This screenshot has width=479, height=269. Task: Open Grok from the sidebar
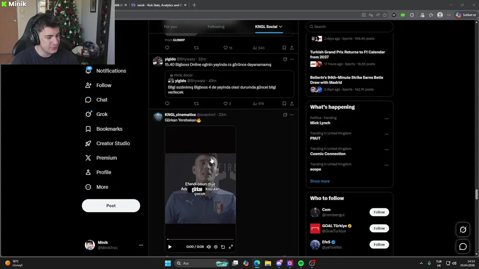[97, 114]
